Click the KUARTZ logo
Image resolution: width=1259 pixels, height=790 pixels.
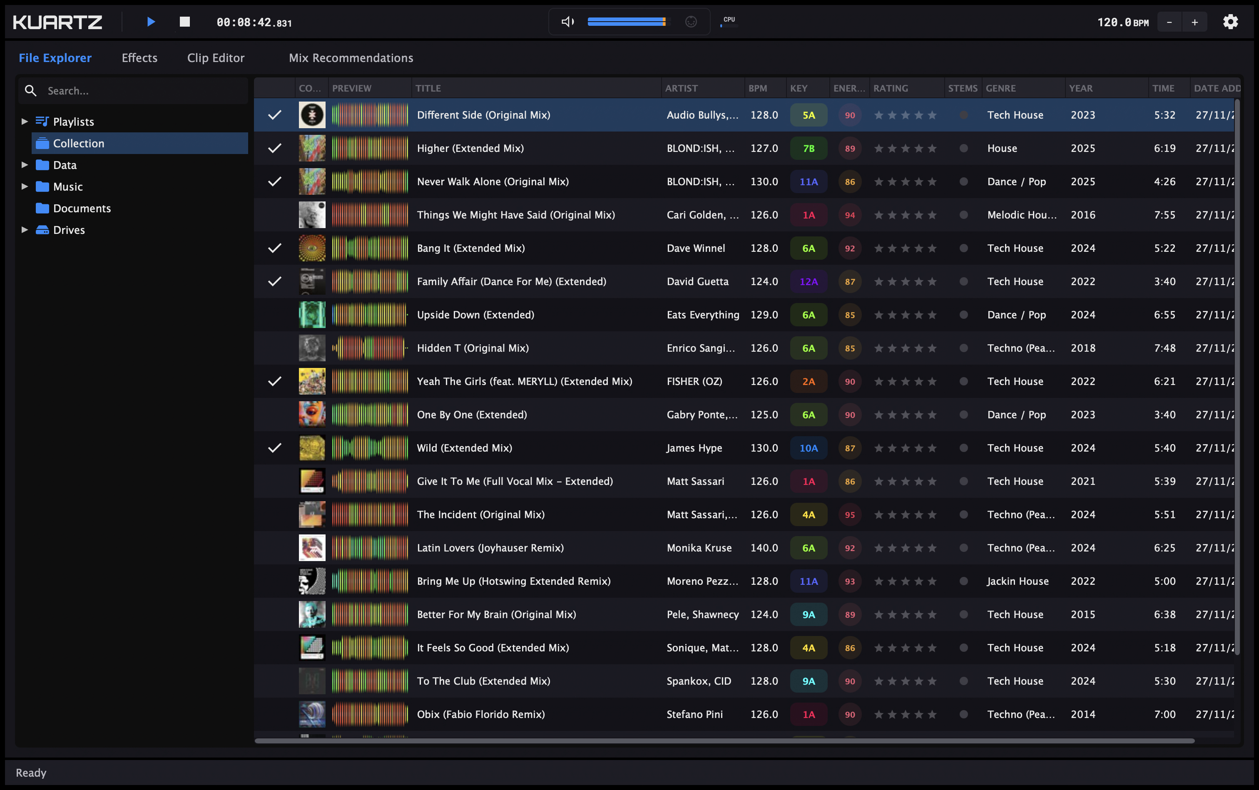pos(57,21)
